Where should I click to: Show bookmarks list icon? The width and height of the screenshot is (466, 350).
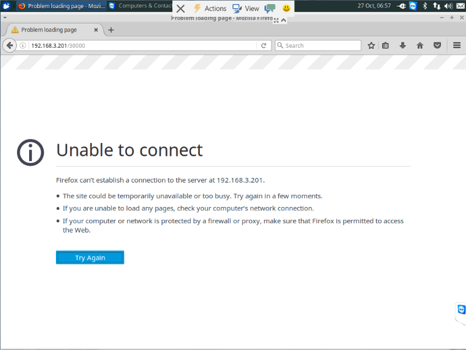pyautogui.click(x=386, y=45)
